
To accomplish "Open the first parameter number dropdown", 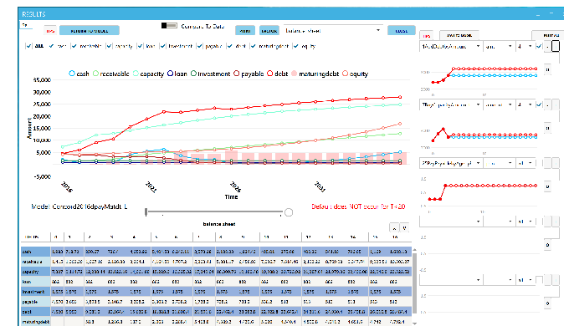I will [x=525, y=47].
